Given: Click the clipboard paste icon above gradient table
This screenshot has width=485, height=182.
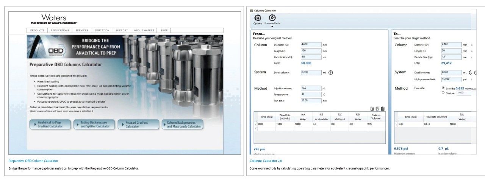Looking at the screenshot, I should [383, 109].
